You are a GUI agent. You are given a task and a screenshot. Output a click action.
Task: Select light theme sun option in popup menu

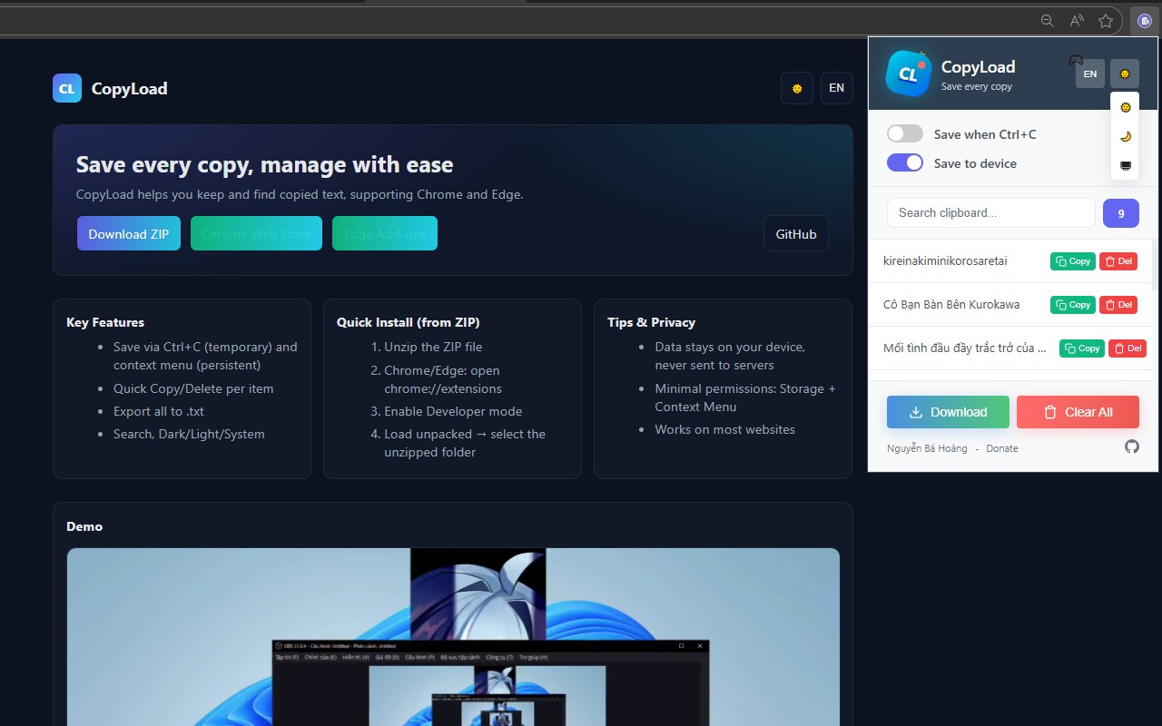coord(1126,107)
